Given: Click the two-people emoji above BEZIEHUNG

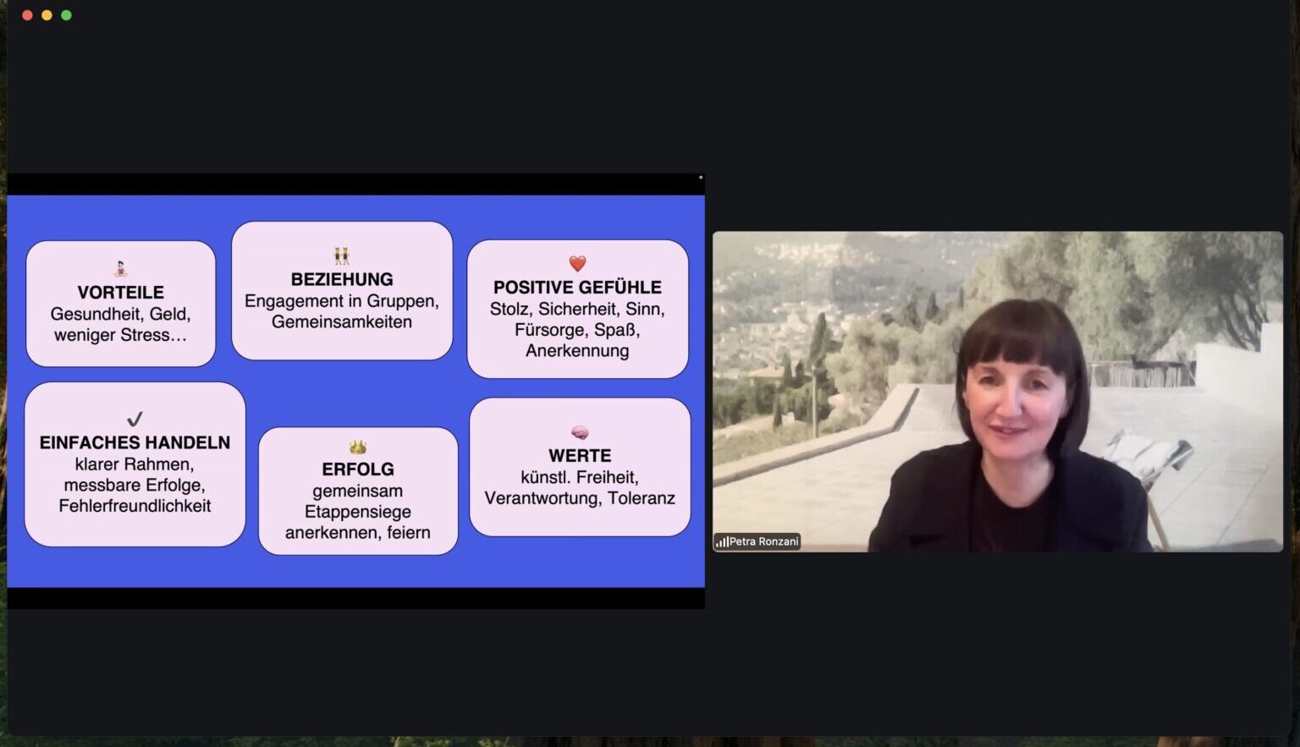Looking at the screenshot, I should coord(341,255).
